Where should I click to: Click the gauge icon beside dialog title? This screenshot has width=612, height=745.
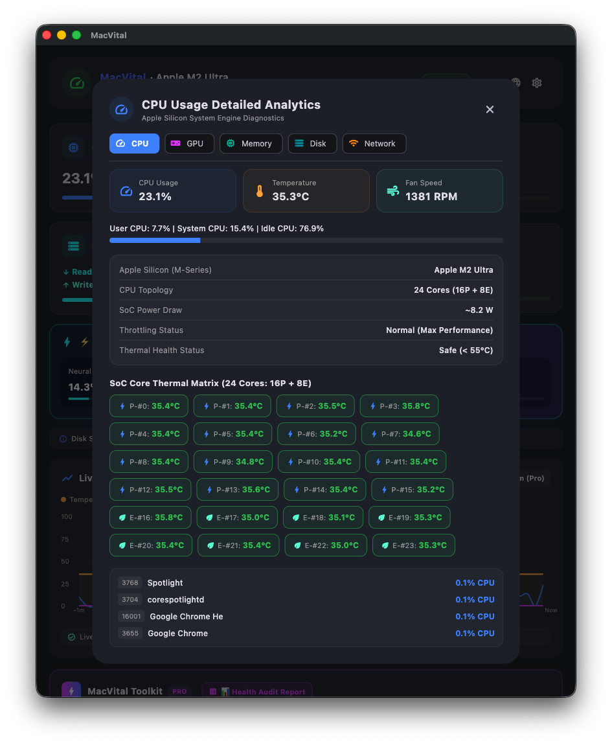tap(122, 109)
